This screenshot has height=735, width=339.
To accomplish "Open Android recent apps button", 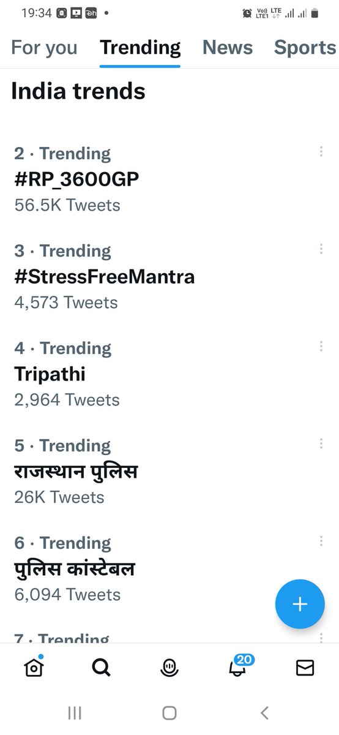I will (75, 712).
